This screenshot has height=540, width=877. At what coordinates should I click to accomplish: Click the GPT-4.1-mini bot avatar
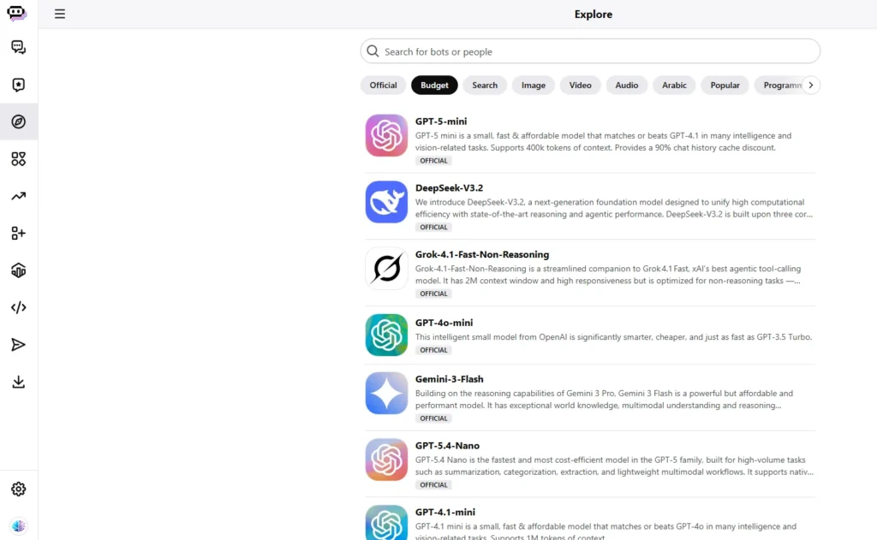coord(386,523)
